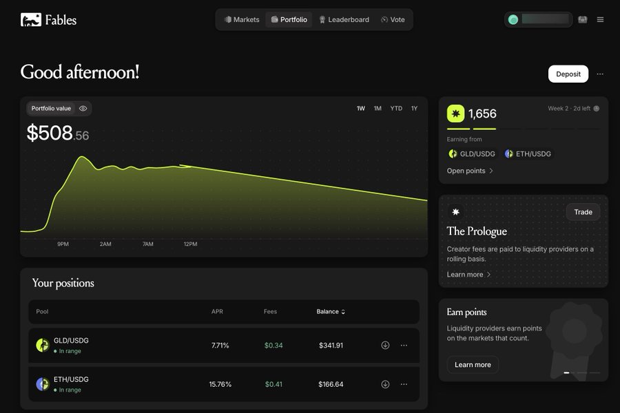Open Learn more link in The Prologue card
Viewport: 620px width, 413px height.
click(x=468, y=274)
